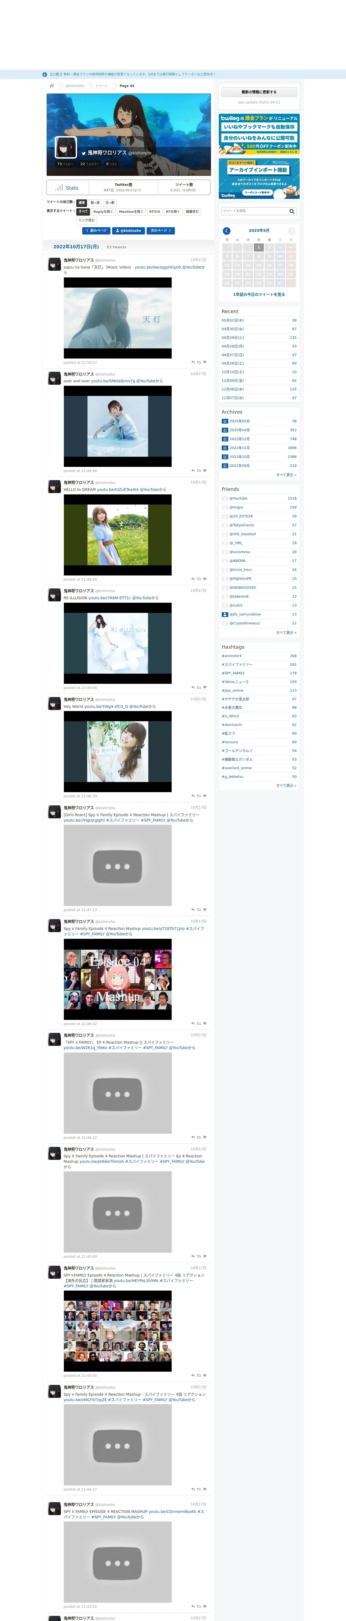
Task: Retweet the sajou no hana 天灯 tweet
Action: pyautogui.click(x=199, y=363)
